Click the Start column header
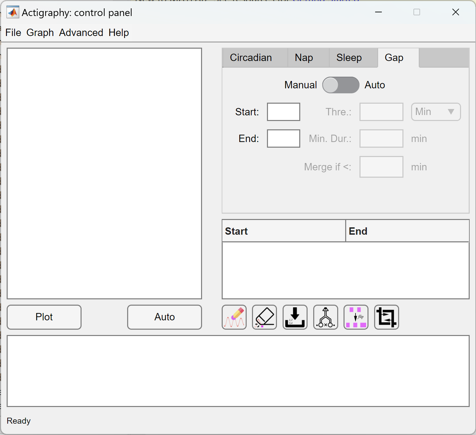This screenshot has width=476, height=435. point(284,231)
